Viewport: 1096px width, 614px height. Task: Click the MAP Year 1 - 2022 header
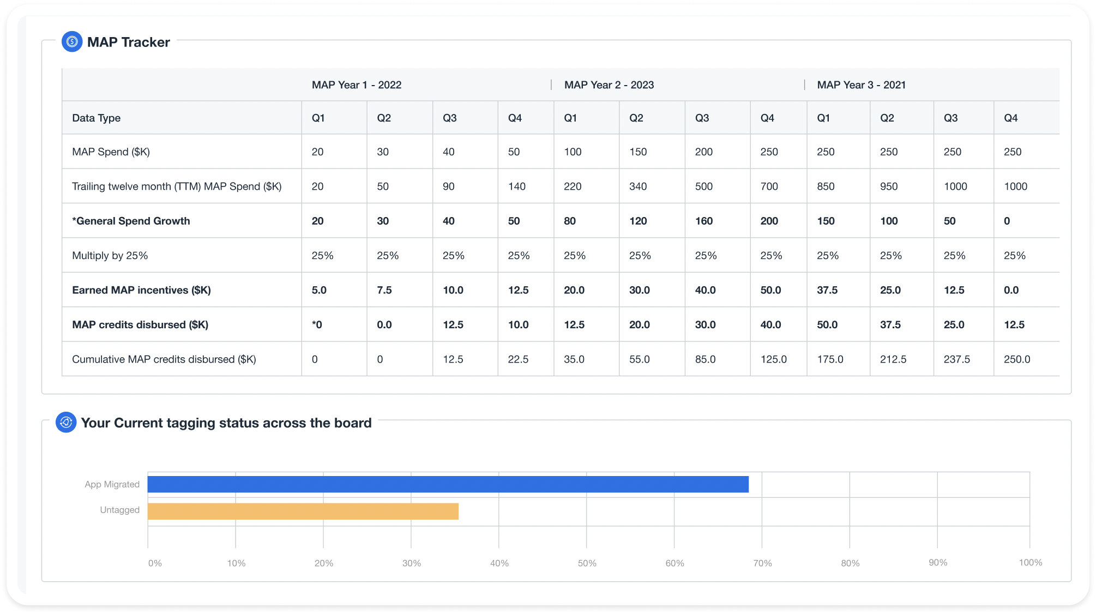tap(356, 85)
